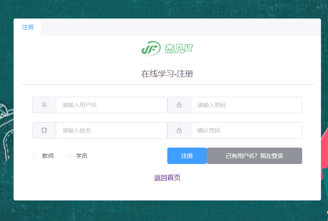This screenshot has height=221, width=328.
Task: Focus the 请输入姓名 input field
Action: (x=111, y=130)
